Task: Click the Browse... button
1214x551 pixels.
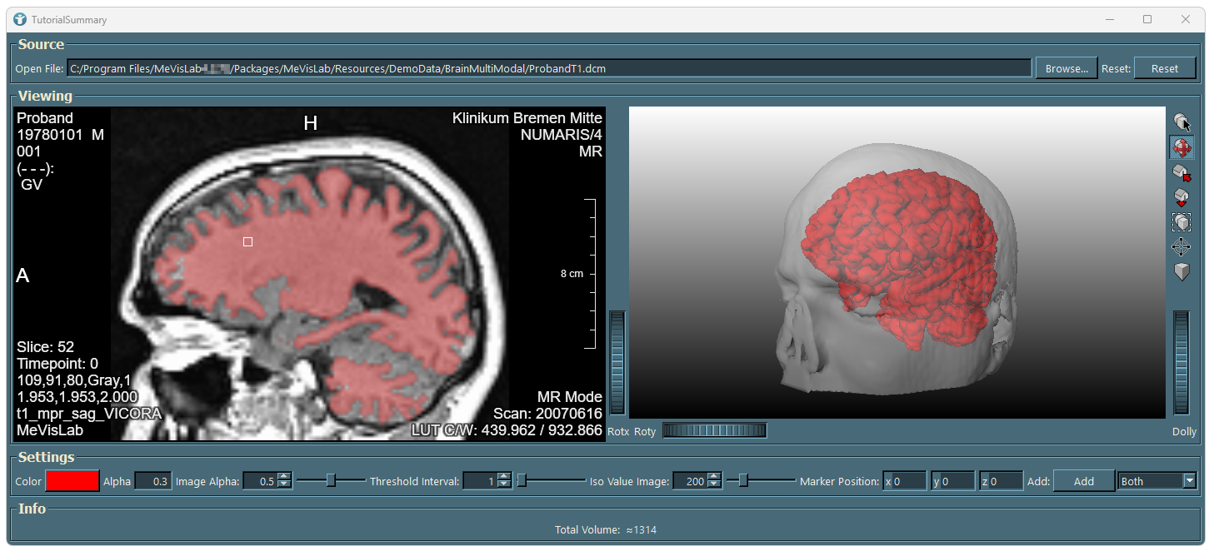Action: 1067,68
